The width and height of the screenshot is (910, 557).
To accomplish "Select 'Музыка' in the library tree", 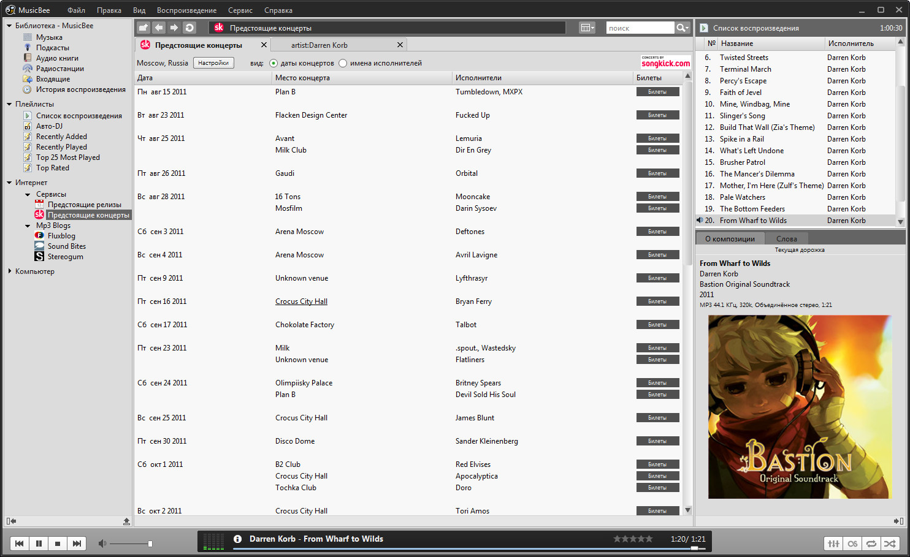I will (x=49, y=37).
